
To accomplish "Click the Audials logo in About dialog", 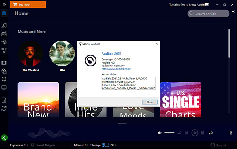I will tap(90, 60).
